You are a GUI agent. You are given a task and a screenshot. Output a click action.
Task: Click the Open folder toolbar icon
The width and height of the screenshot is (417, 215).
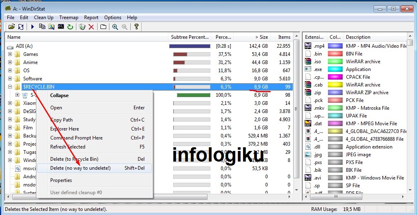click(11, 27)
